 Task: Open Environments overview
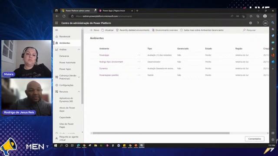click(165, 30)
